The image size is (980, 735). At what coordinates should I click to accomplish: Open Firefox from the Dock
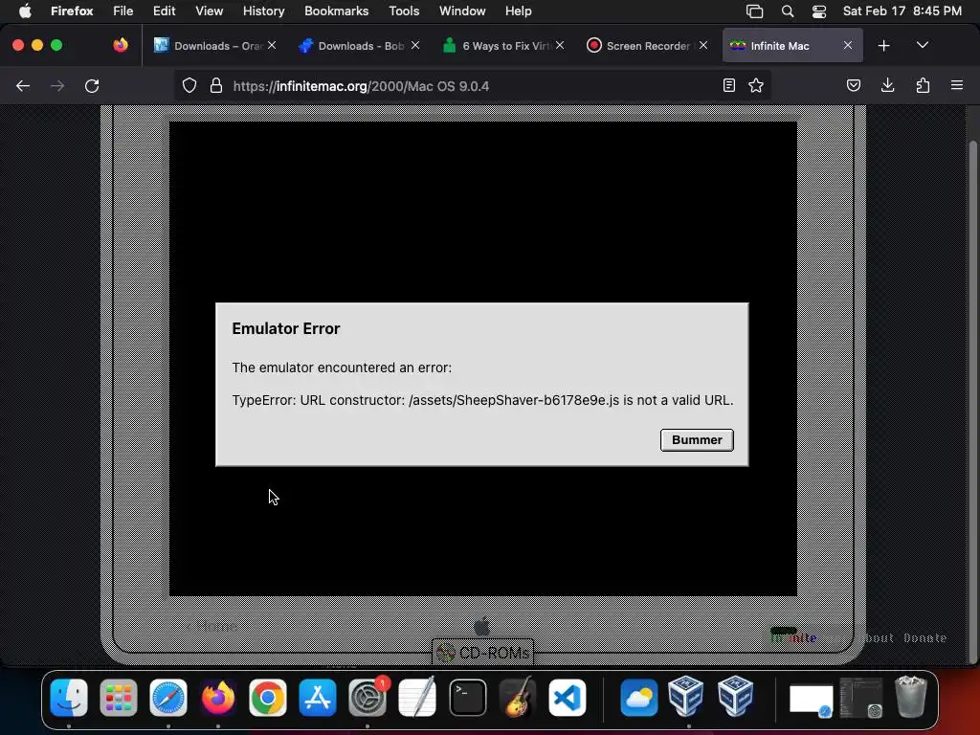pos(217,698)
